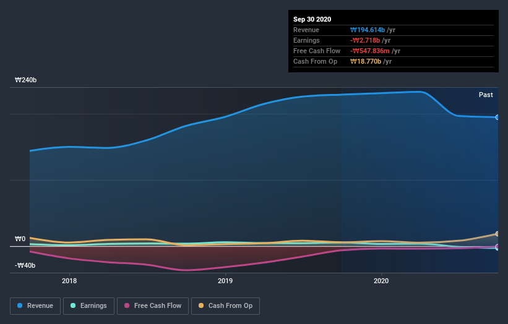The width and height of the screenshot is (508, 324).
Task: Select the 2019 axis label
Action: click(x=225, y=281)
